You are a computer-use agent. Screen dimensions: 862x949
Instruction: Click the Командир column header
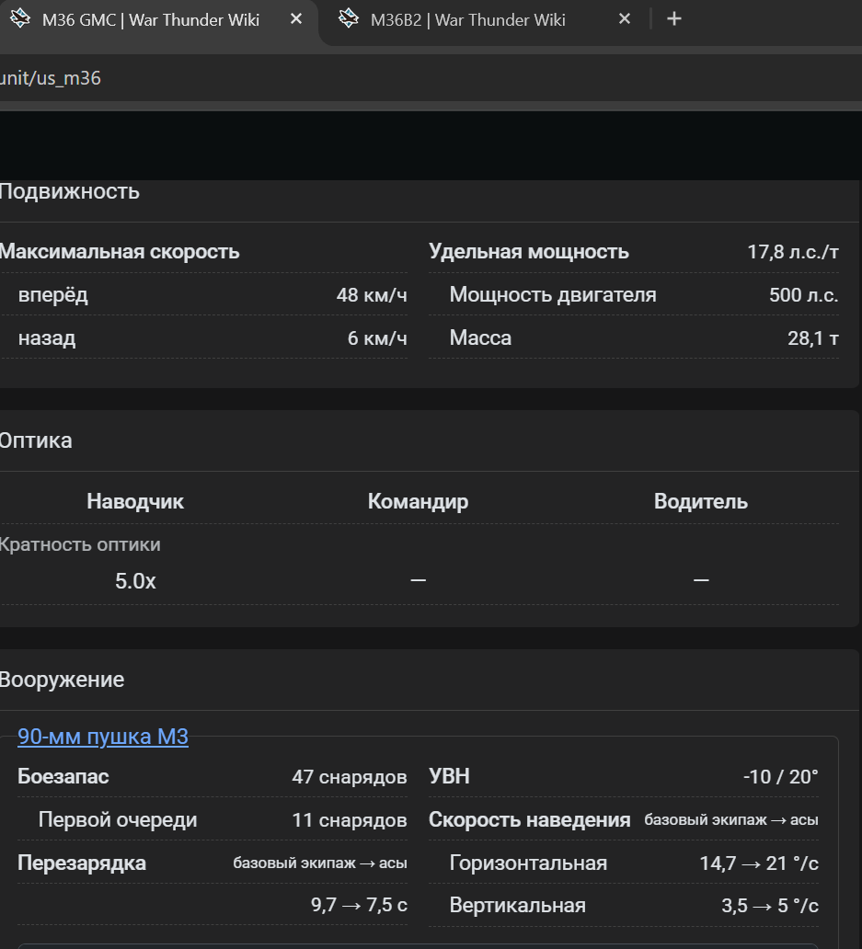418,501
